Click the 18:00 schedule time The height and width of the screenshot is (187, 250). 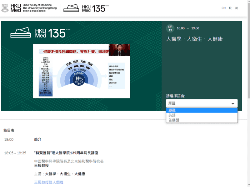[x=9, y=139]
